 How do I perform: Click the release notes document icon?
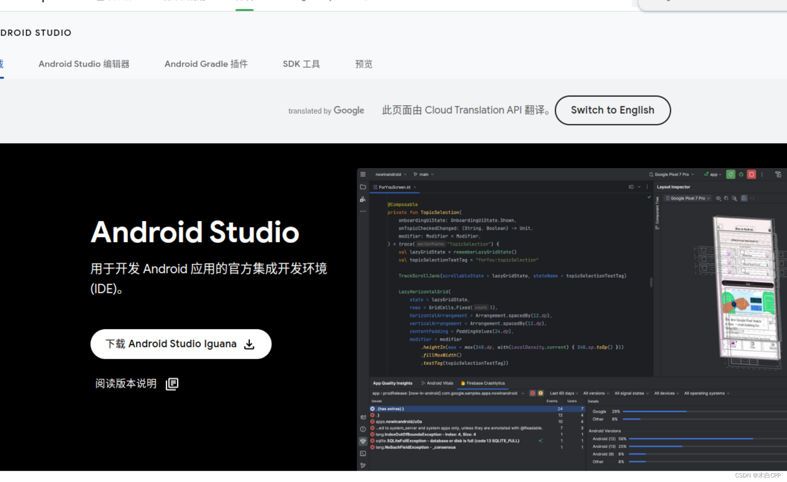172,384
